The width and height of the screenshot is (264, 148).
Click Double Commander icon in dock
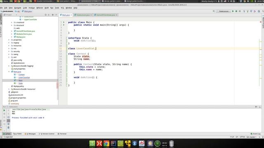[99, 143]
